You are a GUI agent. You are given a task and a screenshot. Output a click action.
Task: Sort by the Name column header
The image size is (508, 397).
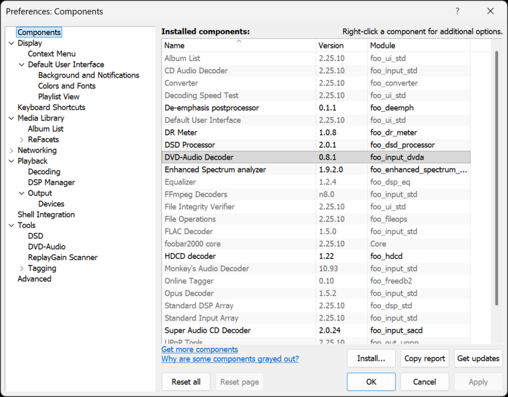(239, 45)
